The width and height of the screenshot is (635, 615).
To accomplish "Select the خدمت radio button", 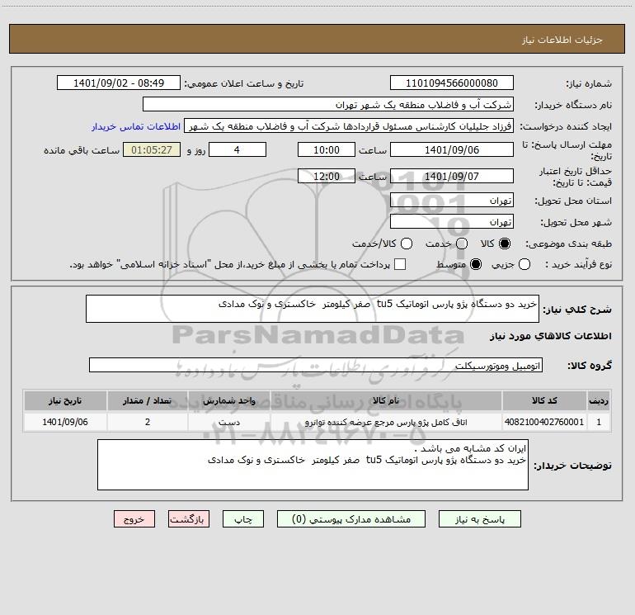I will [462, 244].
